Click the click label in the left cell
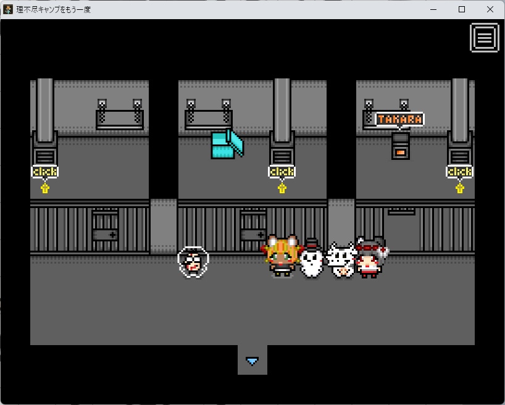 (x=45, y=172)
